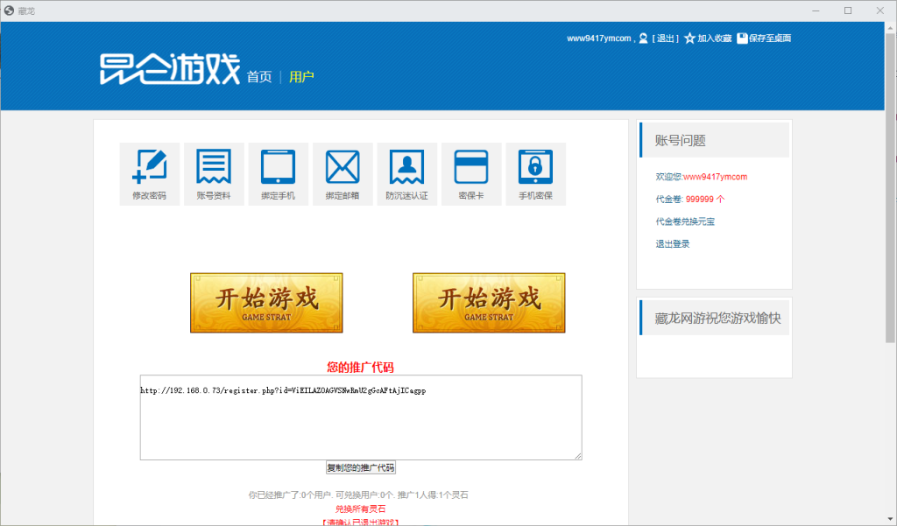Click the save disk icon for 保存至桌面
This screenshot has height=526, width=897.
point(742,39)
